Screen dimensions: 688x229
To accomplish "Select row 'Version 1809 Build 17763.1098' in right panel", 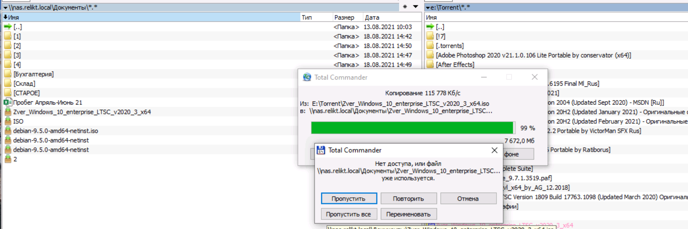I will point(595,197).
